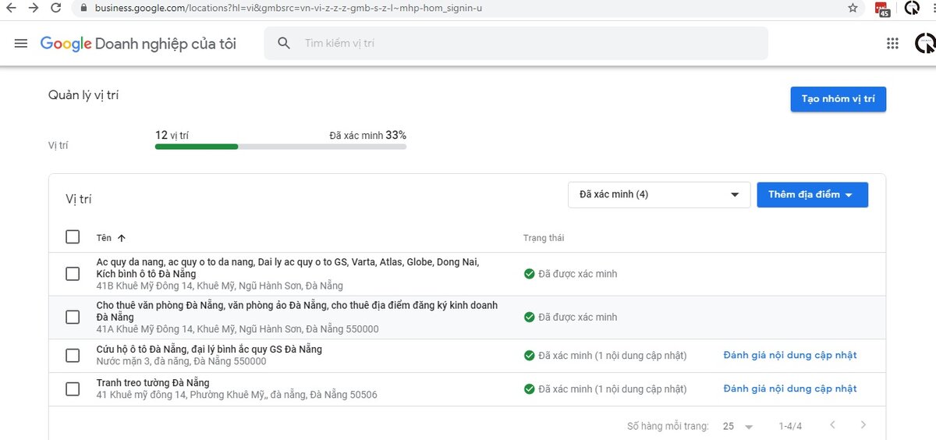Select the Tranh treo tường Đà Nẵng checkbox
This screenshot has width=936, height=440.
pyautogui.click(x=73, y=389)
